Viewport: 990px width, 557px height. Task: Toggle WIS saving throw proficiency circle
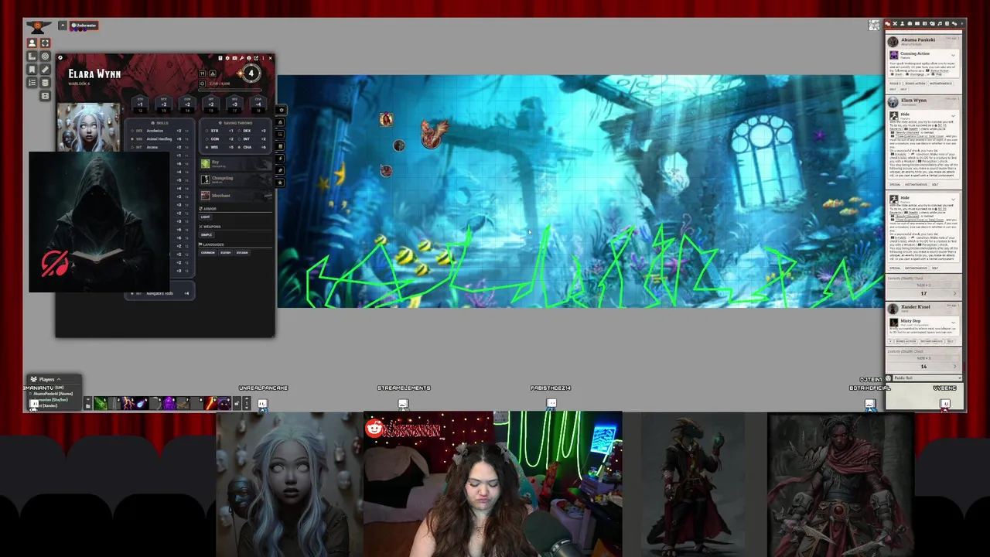[207, 147]
